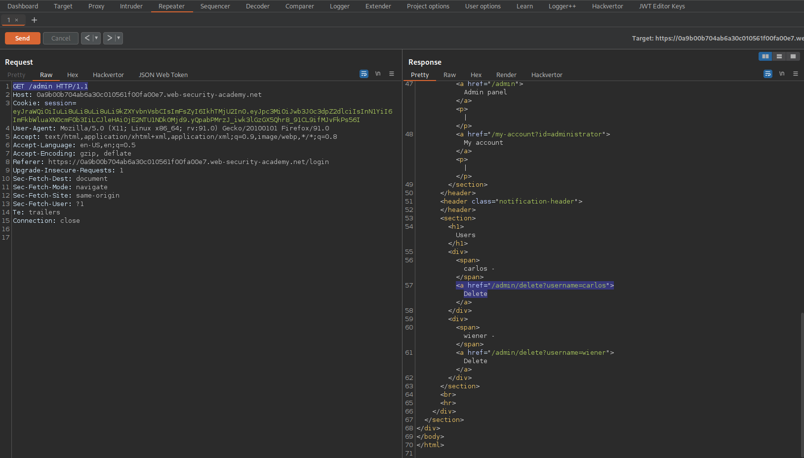Click the 'Connection: close' header
804x458 pixels.
(x=46, y=221)
